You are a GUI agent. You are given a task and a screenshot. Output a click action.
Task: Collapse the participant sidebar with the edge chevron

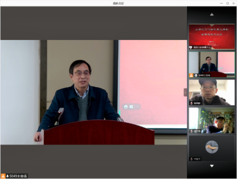coord(185,92)
